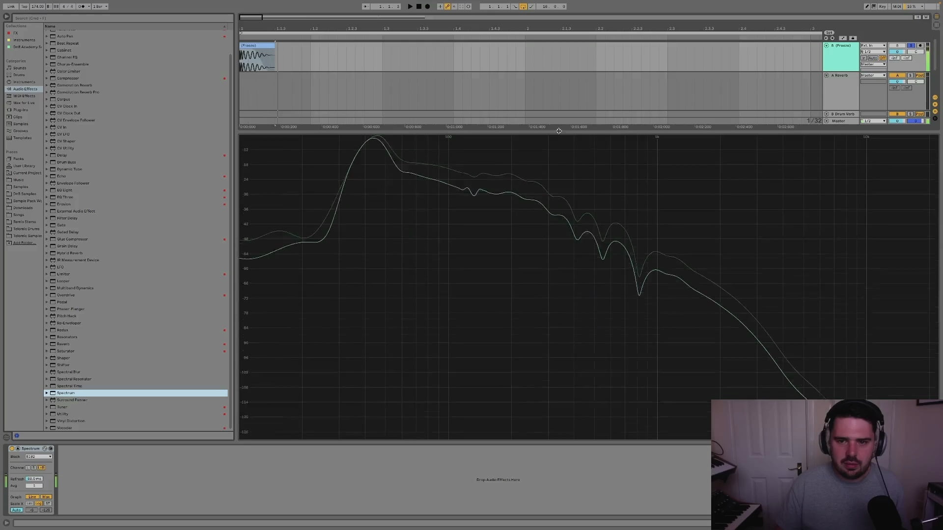Screen dimensions: 943x530
Task: Unfold the A Reverb return track
Action: point(827,76)
